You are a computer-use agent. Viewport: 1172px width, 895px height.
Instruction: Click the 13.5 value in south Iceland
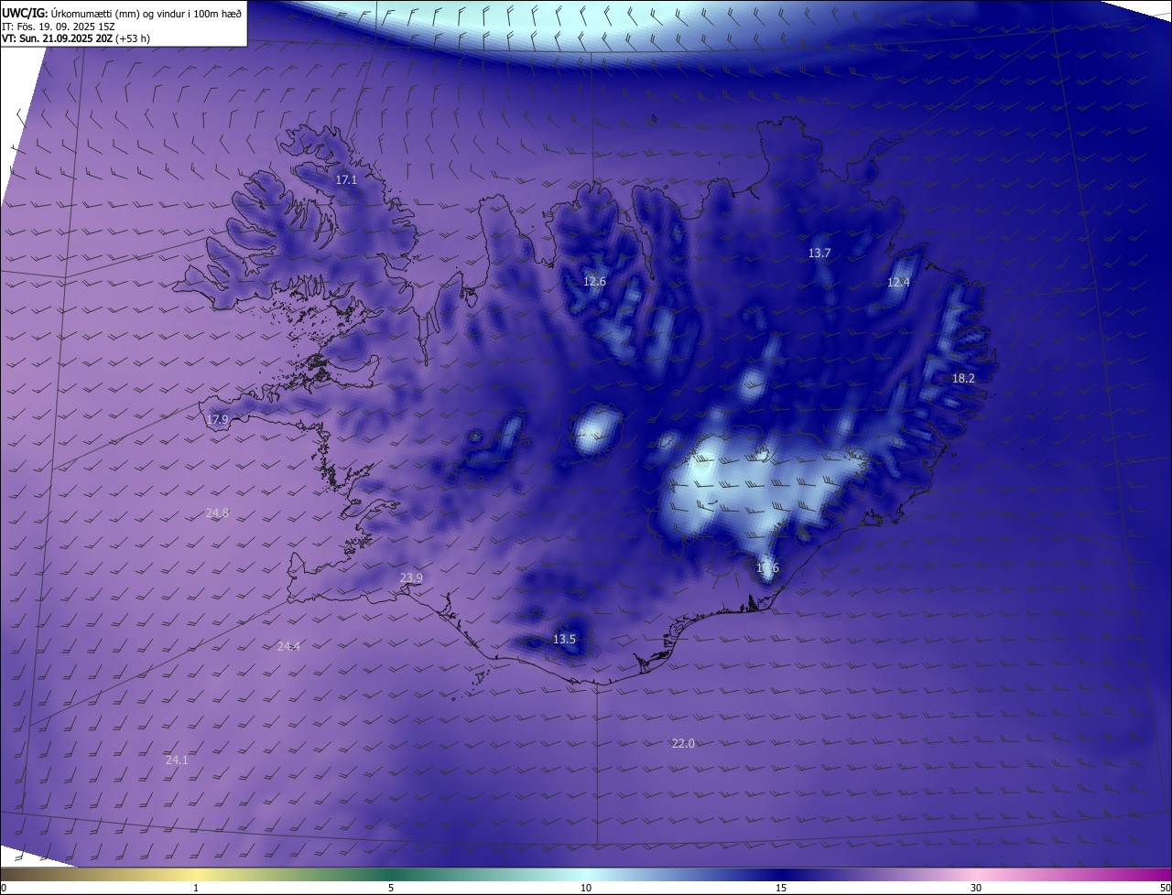point(564,639)
